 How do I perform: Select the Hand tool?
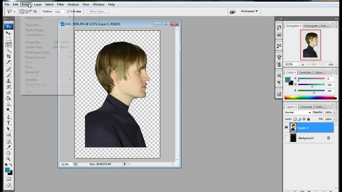(9, 153)
